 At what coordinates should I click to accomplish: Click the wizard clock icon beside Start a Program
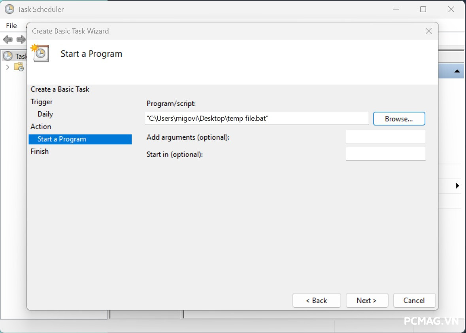(40, 53)
